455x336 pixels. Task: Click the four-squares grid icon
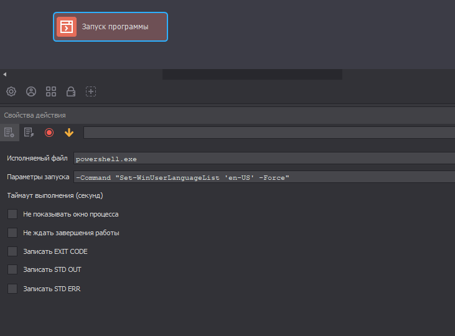51,91
